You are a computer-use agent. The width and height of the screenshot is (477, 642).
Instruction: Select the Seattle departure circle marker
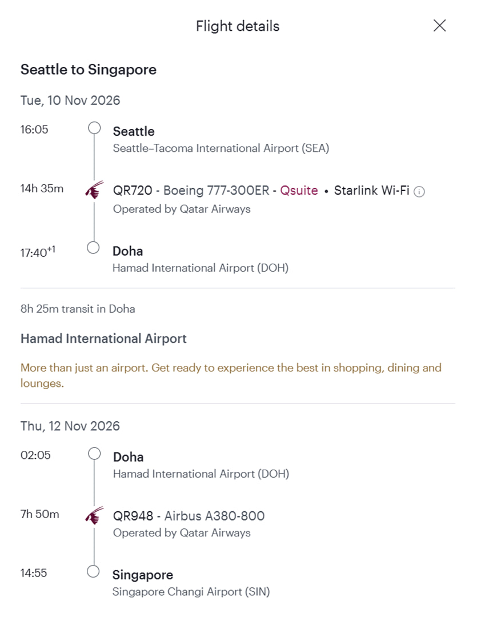94,127
